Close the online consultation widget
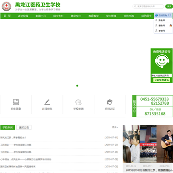 click(170, 15)
